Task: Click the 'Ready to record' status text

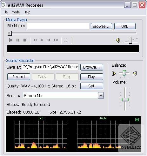Action: (x=36, y=105)
